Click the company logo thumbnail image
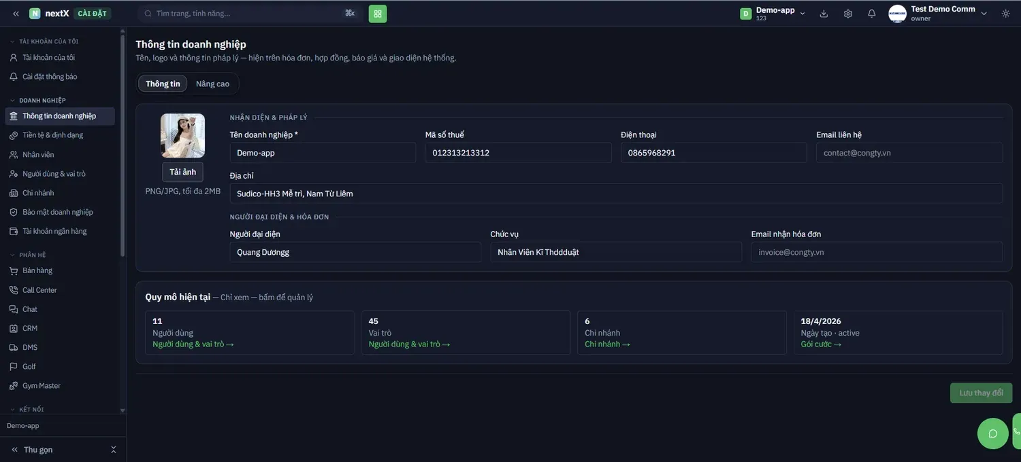Screen dimensions: 1021x462 182,136
